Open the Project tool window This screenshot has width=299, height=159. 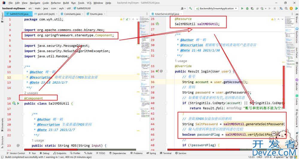click(2, 18)
